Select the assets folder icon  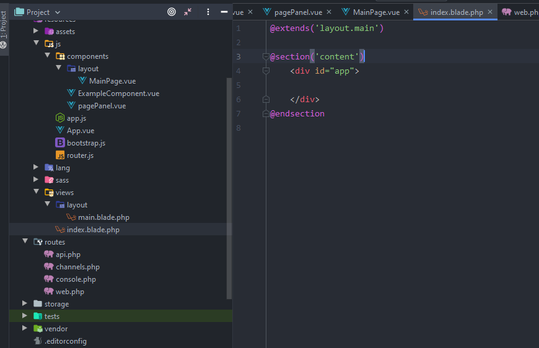(x=49, y=31)
